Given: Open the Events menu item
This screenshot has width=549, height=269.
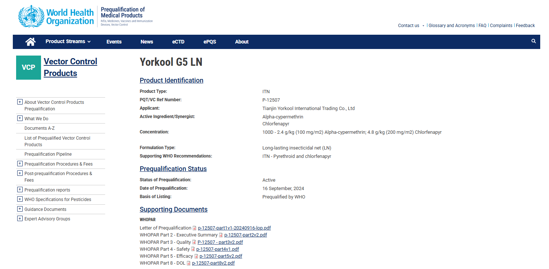Looking at the screenshot, I should [114, 42].
